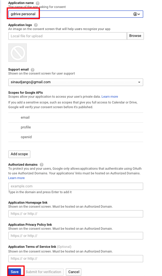Image resolution: width=162 pixels, height=276 pixels.
Task: Select the email scope row
Action: click(x=76, y=118)
